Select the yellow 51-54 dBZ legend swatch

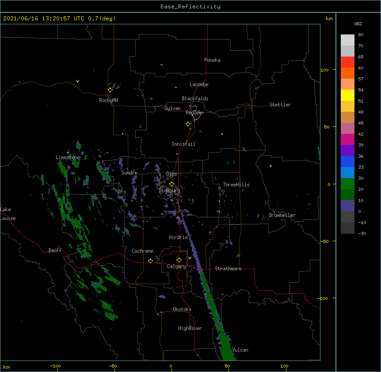[347, 95]
